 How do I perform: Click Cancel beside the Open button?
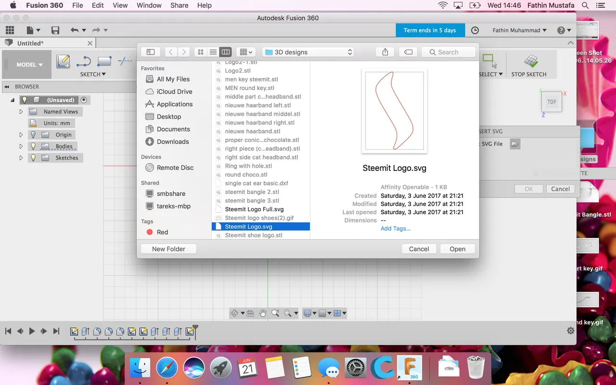point(419,249)
